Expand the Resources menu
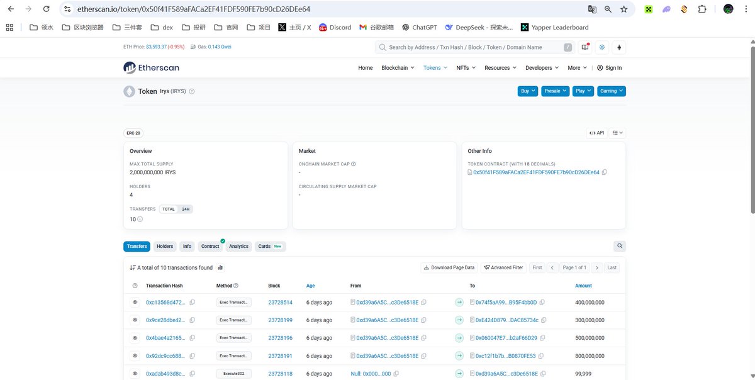This screenshot has height=380, width=755. 500,68
